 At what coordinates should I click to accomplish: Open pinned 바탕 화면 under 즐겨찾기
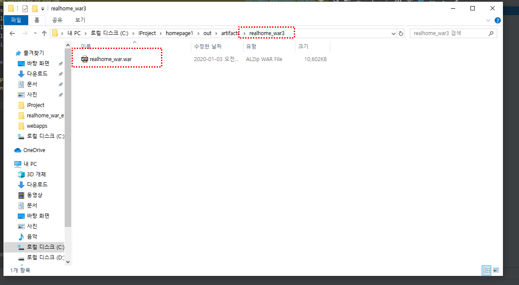pyautogui.click(x=38, y=63)
